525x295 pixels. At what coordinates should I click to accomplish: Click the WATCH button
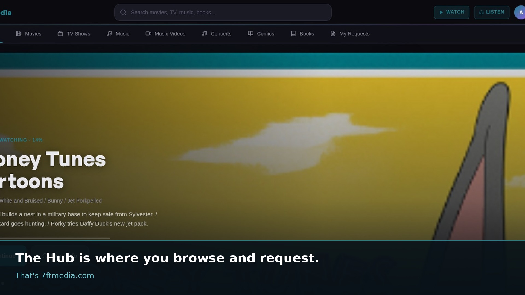point(452,12)
